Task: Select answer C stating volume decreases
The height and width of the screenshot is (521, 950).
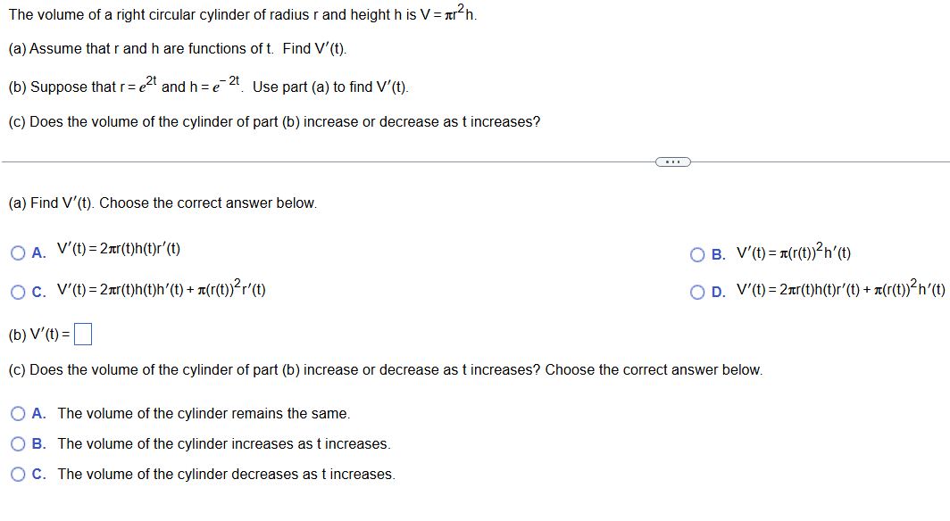Action: click(x=17, y=474)
